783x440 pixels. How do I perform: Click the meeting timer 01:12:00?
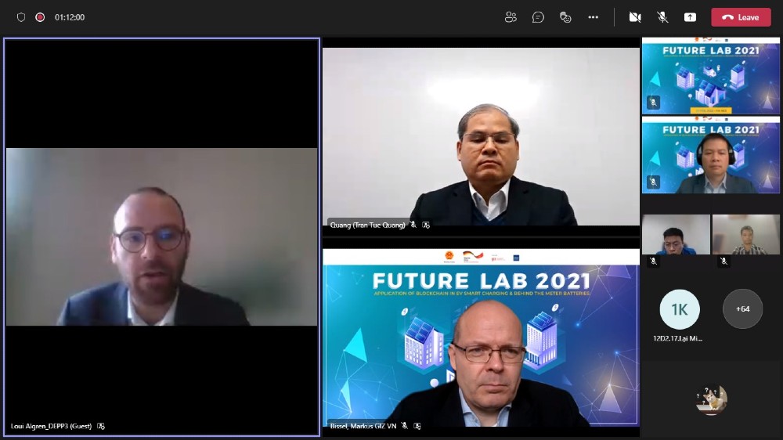pyautogui.click(x=70, y=17)
